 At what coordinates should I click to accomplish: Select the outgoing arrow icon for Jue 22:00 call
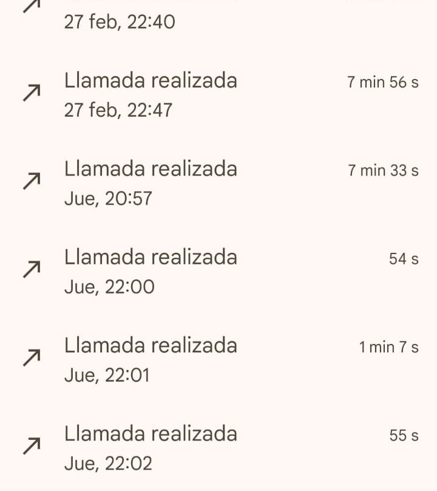pyautogui.click(x=32, y=269)
